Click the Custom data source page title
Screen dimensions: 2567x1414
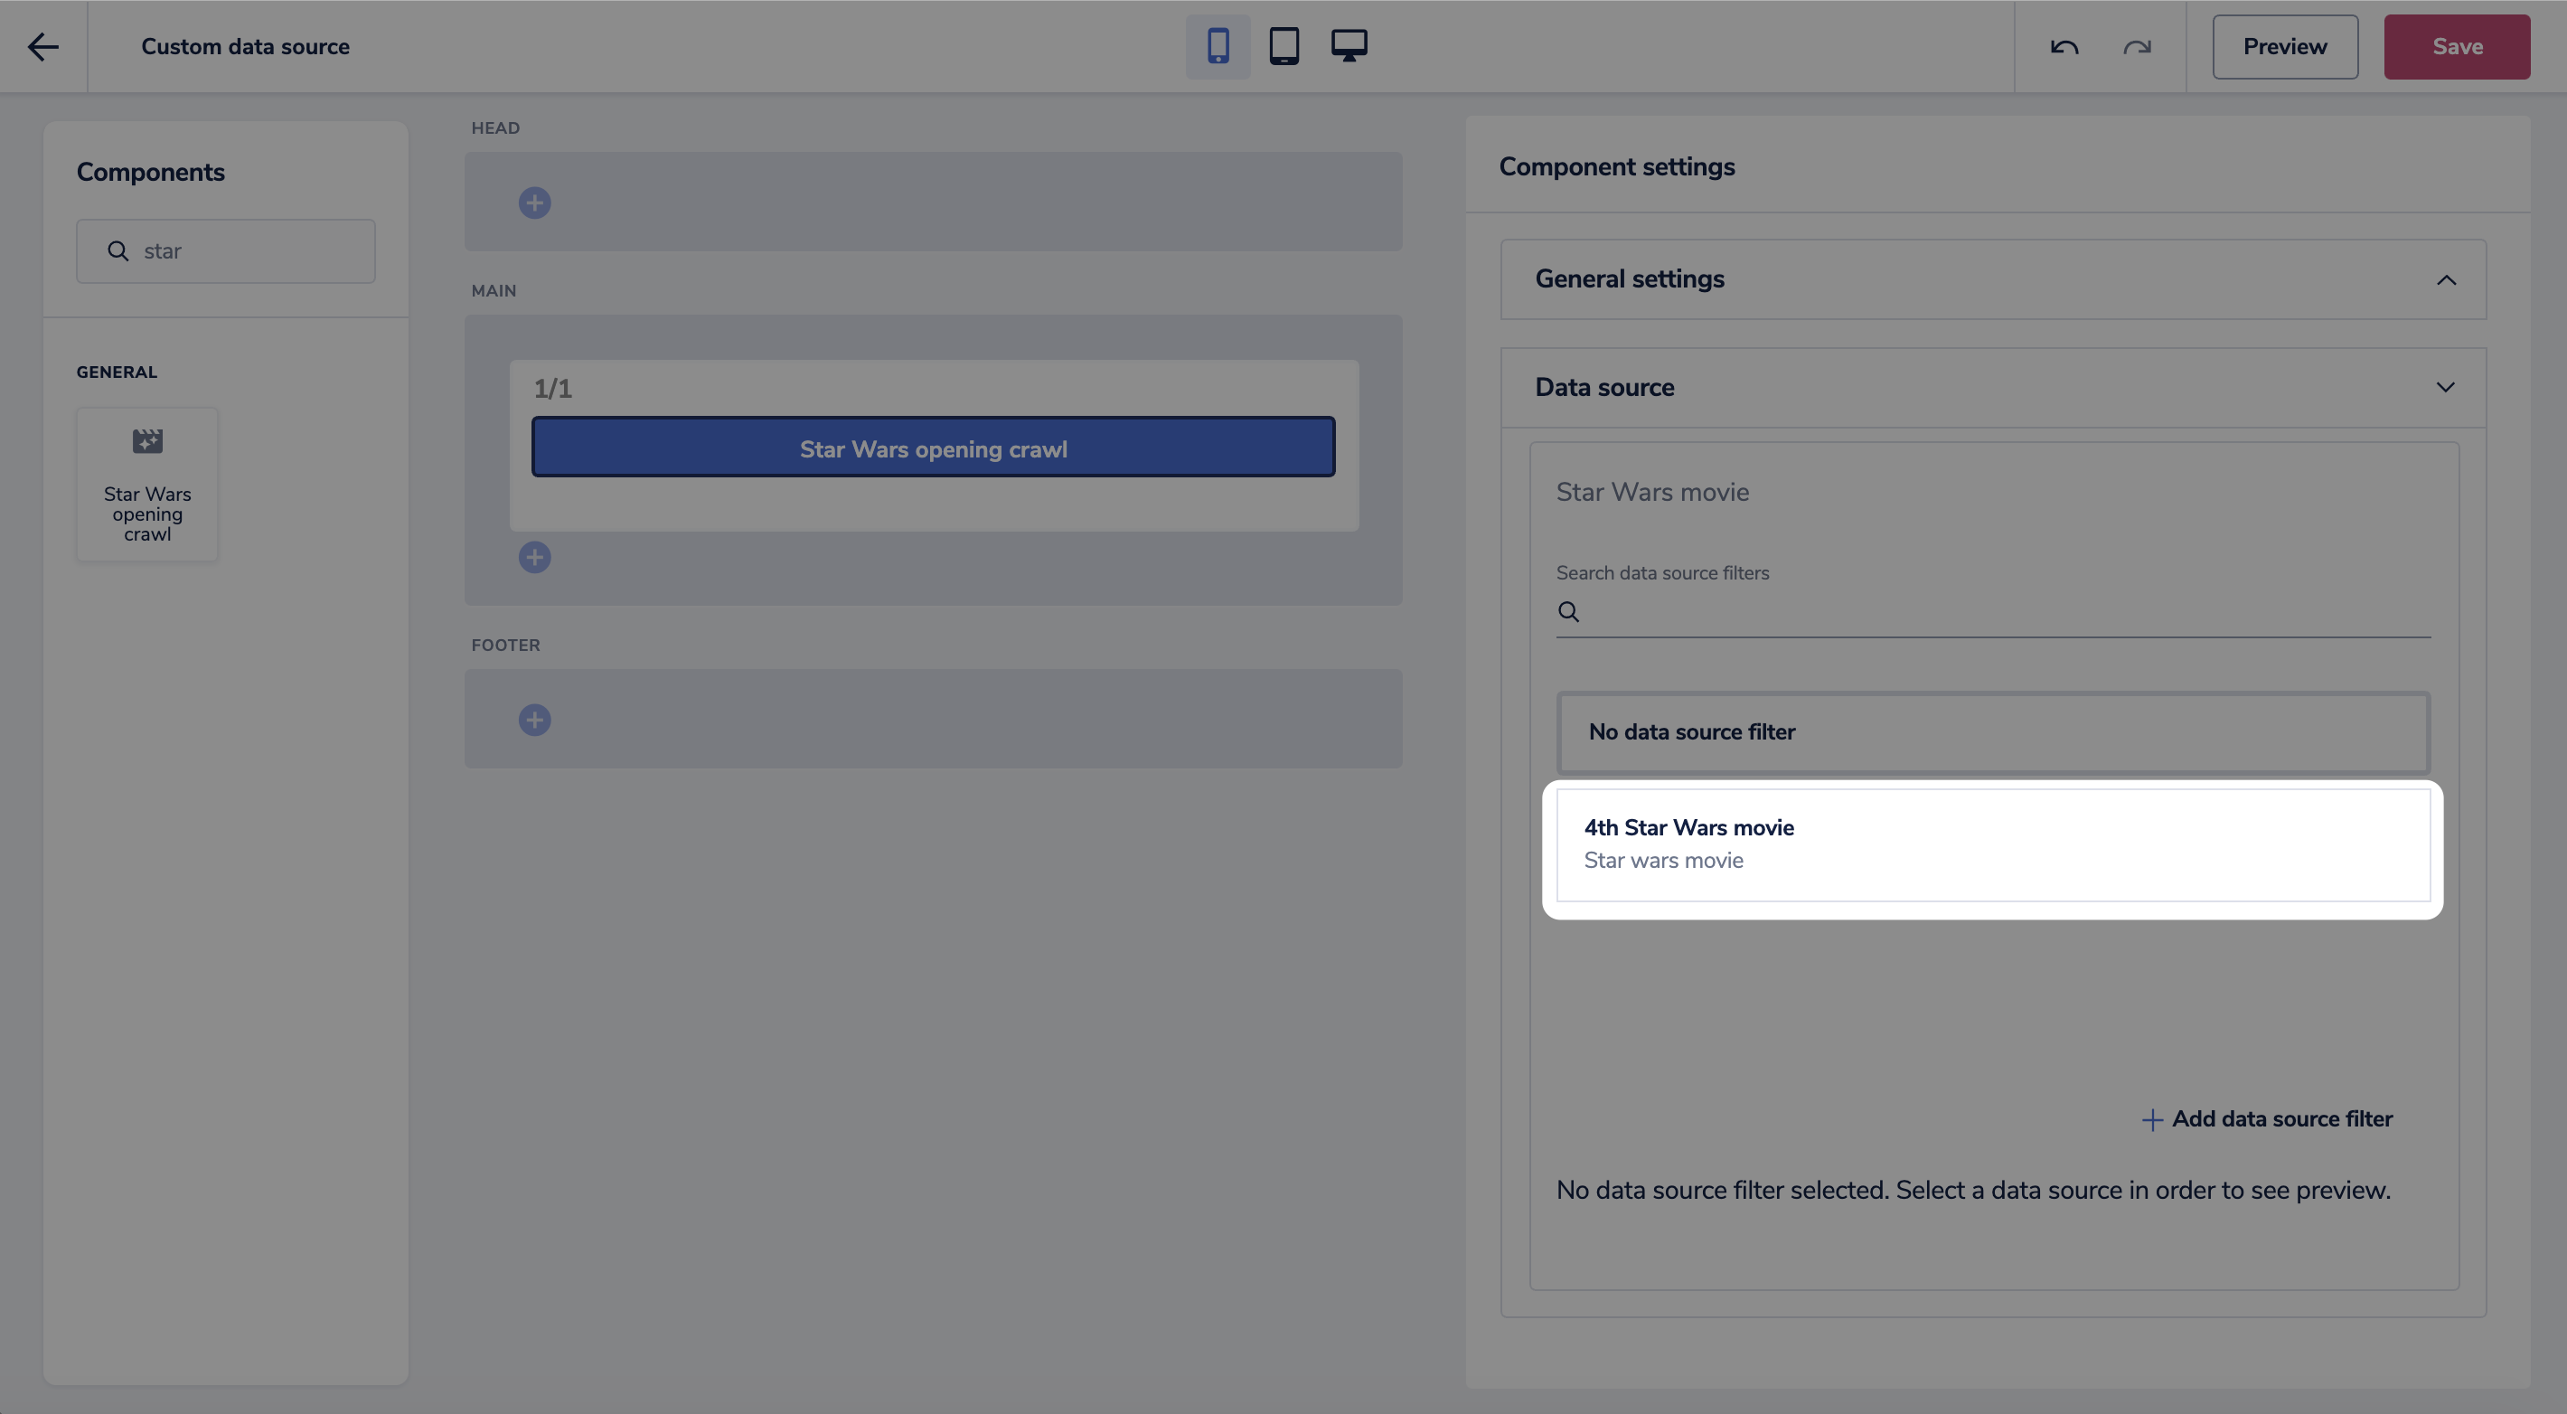[245, 47]
